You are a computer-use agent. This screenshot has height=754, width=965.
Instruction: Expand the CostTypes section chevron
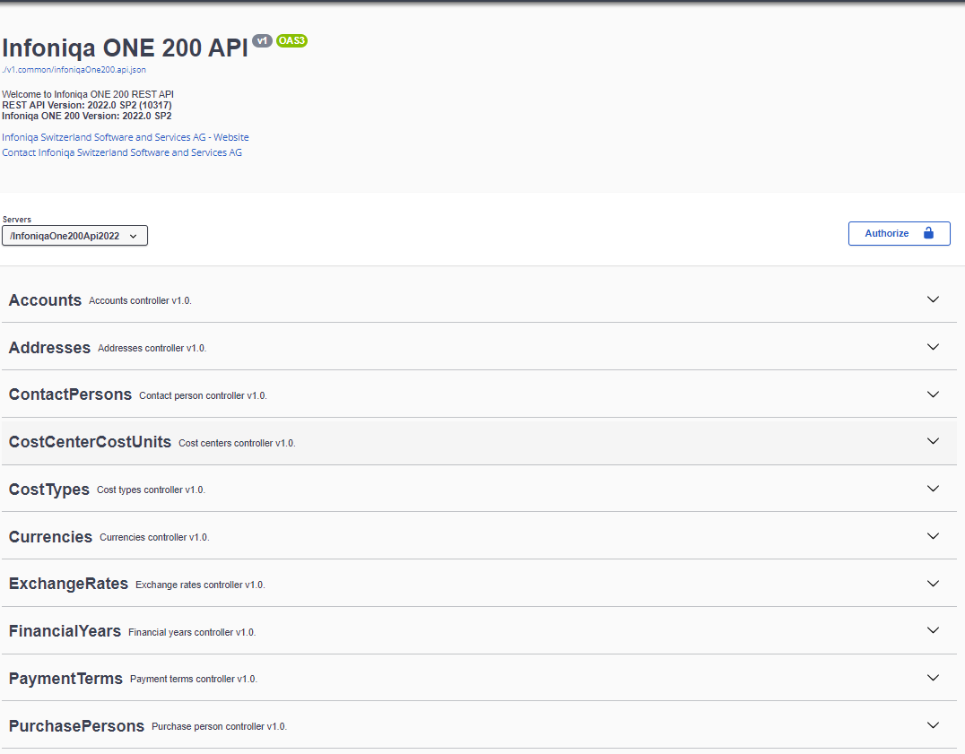pos(933,489)
